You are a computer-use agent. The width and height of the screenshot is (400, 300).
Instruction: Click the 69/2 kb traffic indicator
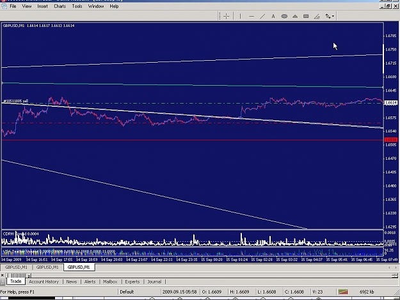(367, 292)
